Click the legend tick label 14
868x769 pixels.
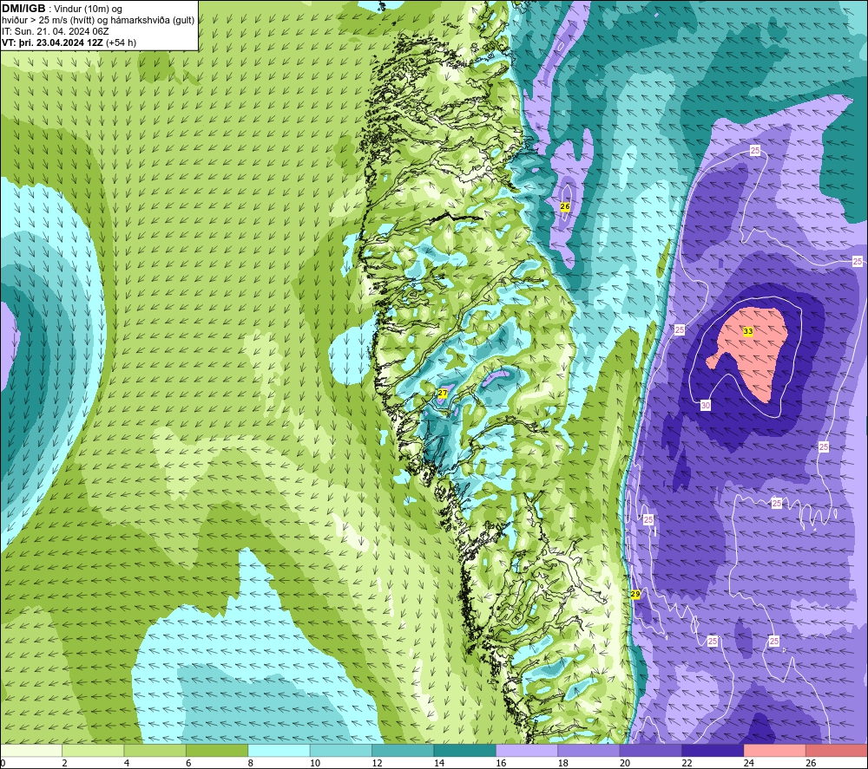tap(439, 763)
